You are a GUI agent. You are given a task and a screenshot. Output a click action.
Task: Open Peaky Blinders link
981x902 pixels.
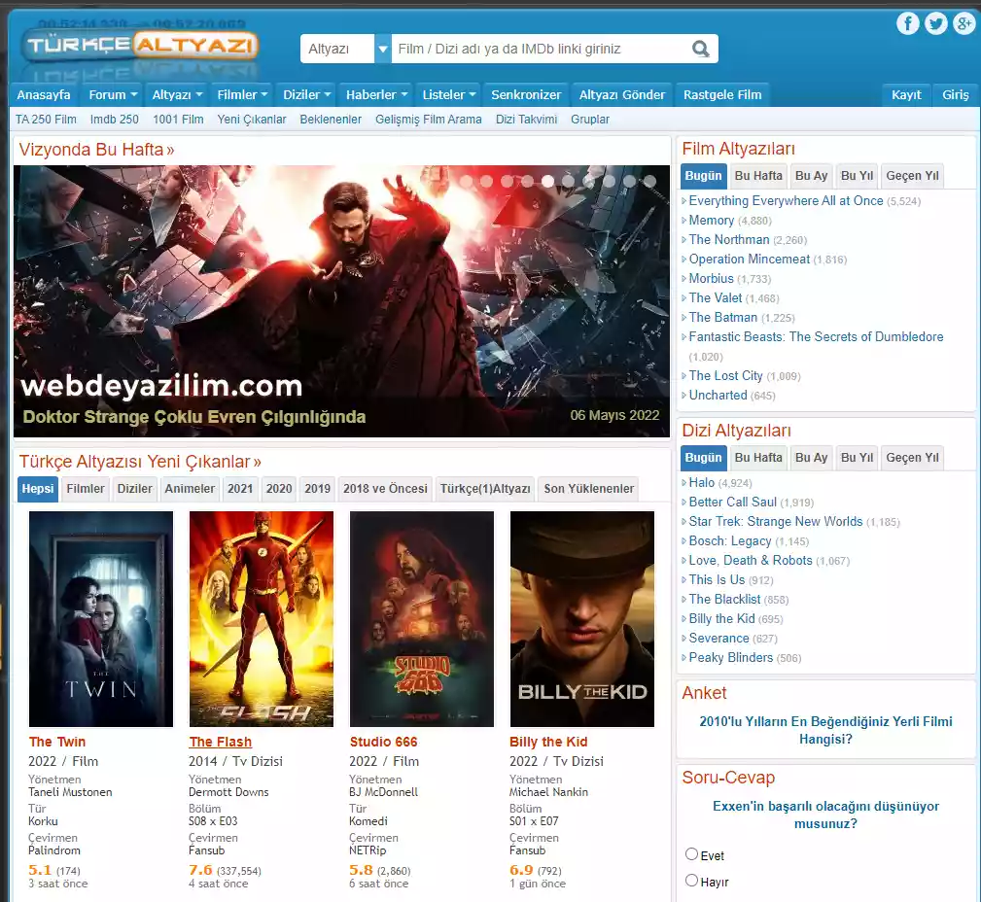coord(731,657)
